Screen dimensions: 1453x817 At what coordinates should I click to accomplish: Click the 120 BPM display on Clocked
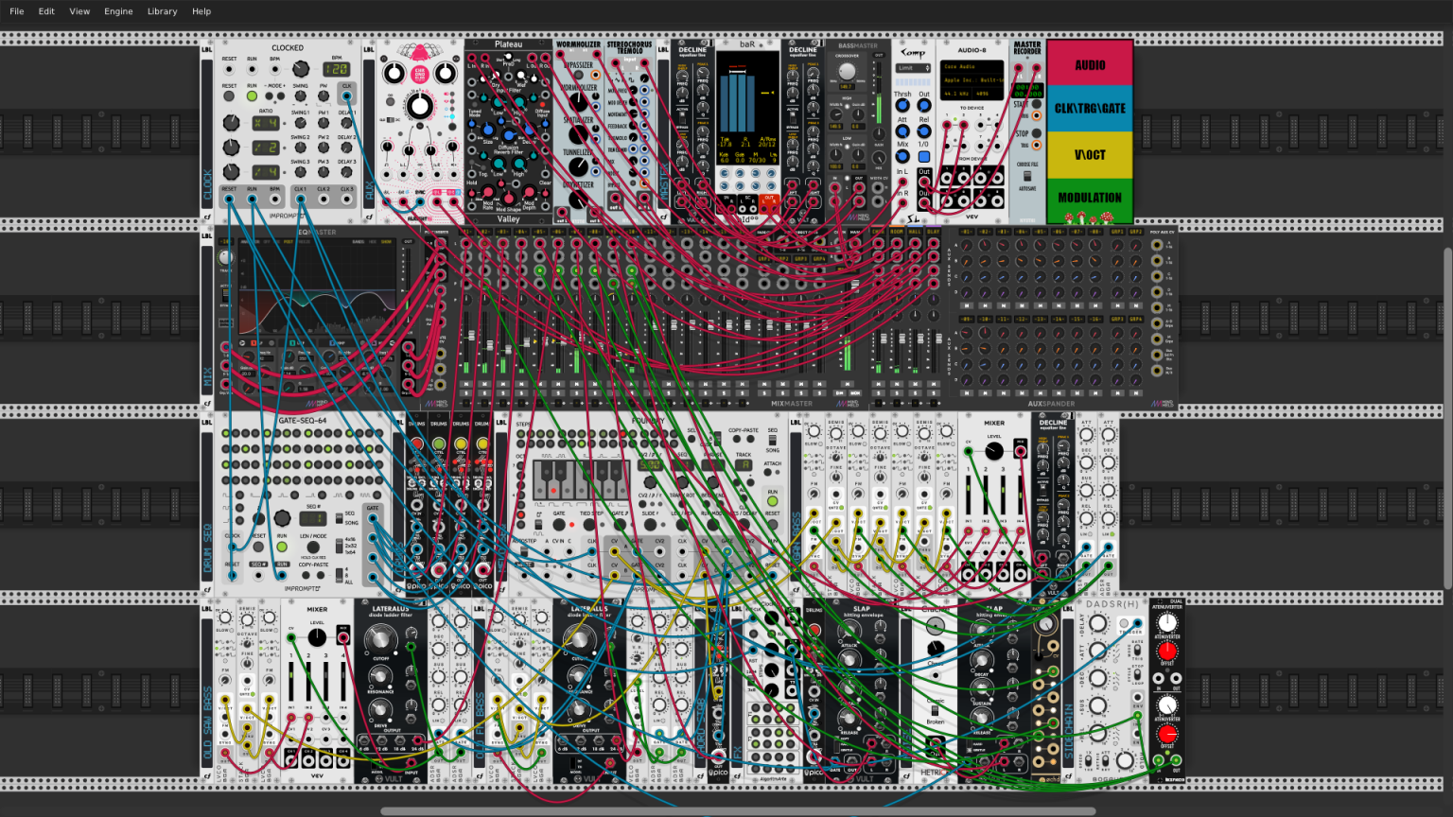click(x=337, y=69)
